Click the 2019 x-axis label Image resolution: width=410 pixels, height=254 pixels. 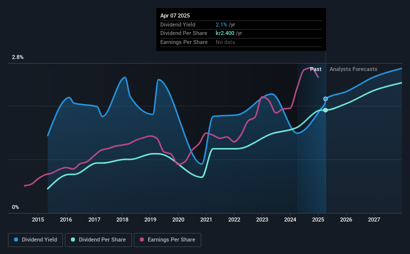click(150, 219)
